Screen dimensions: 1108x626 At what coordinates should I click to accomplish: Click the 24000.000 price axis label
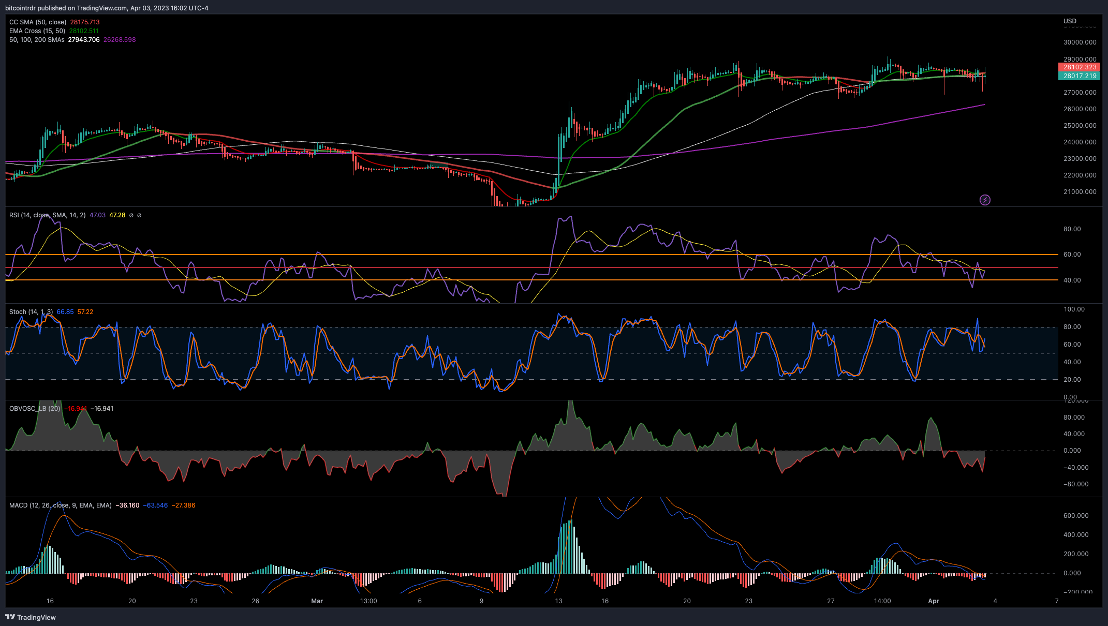1080,142
